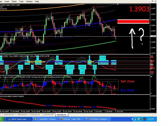Click the Firefox icon on the taskbar
Viewport: 168px width, 126px height.
62,119
